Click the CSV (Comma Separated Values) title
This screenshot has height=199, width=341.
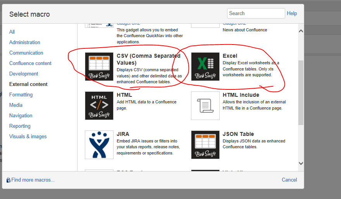point(148,59)
